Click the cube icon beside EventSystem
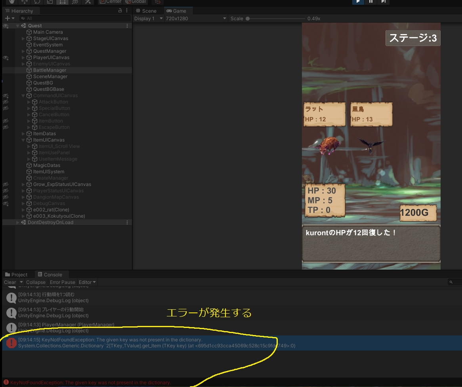The width and height of the screenshot is (462, 387). (29, 45)
